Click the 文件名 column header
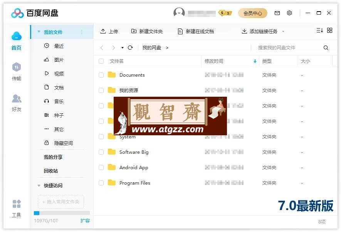Screen dimensions: 341x232 coord(116,61)
